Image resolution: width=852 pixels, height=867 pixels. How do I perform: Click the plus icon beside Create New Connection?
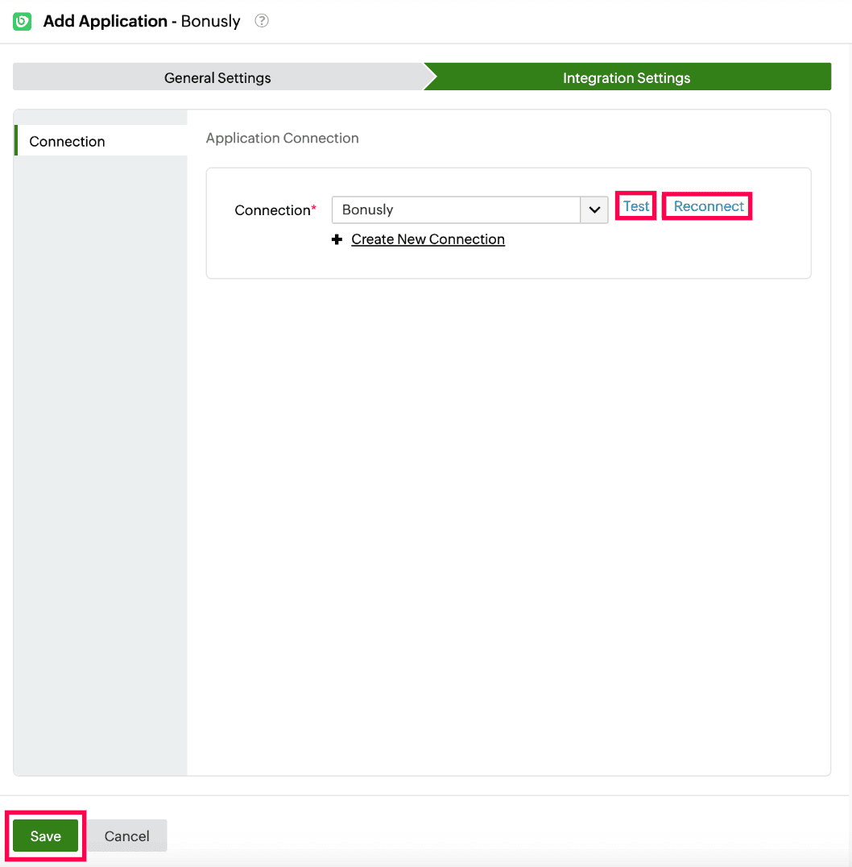click(x=337, y=239)
